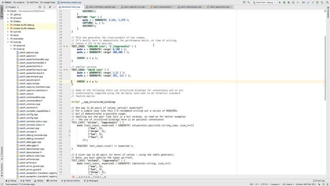This screenshot has width=330, height=186.
Task: Expand the cmake-build-debug folder
Action: (x=8, y=25)
